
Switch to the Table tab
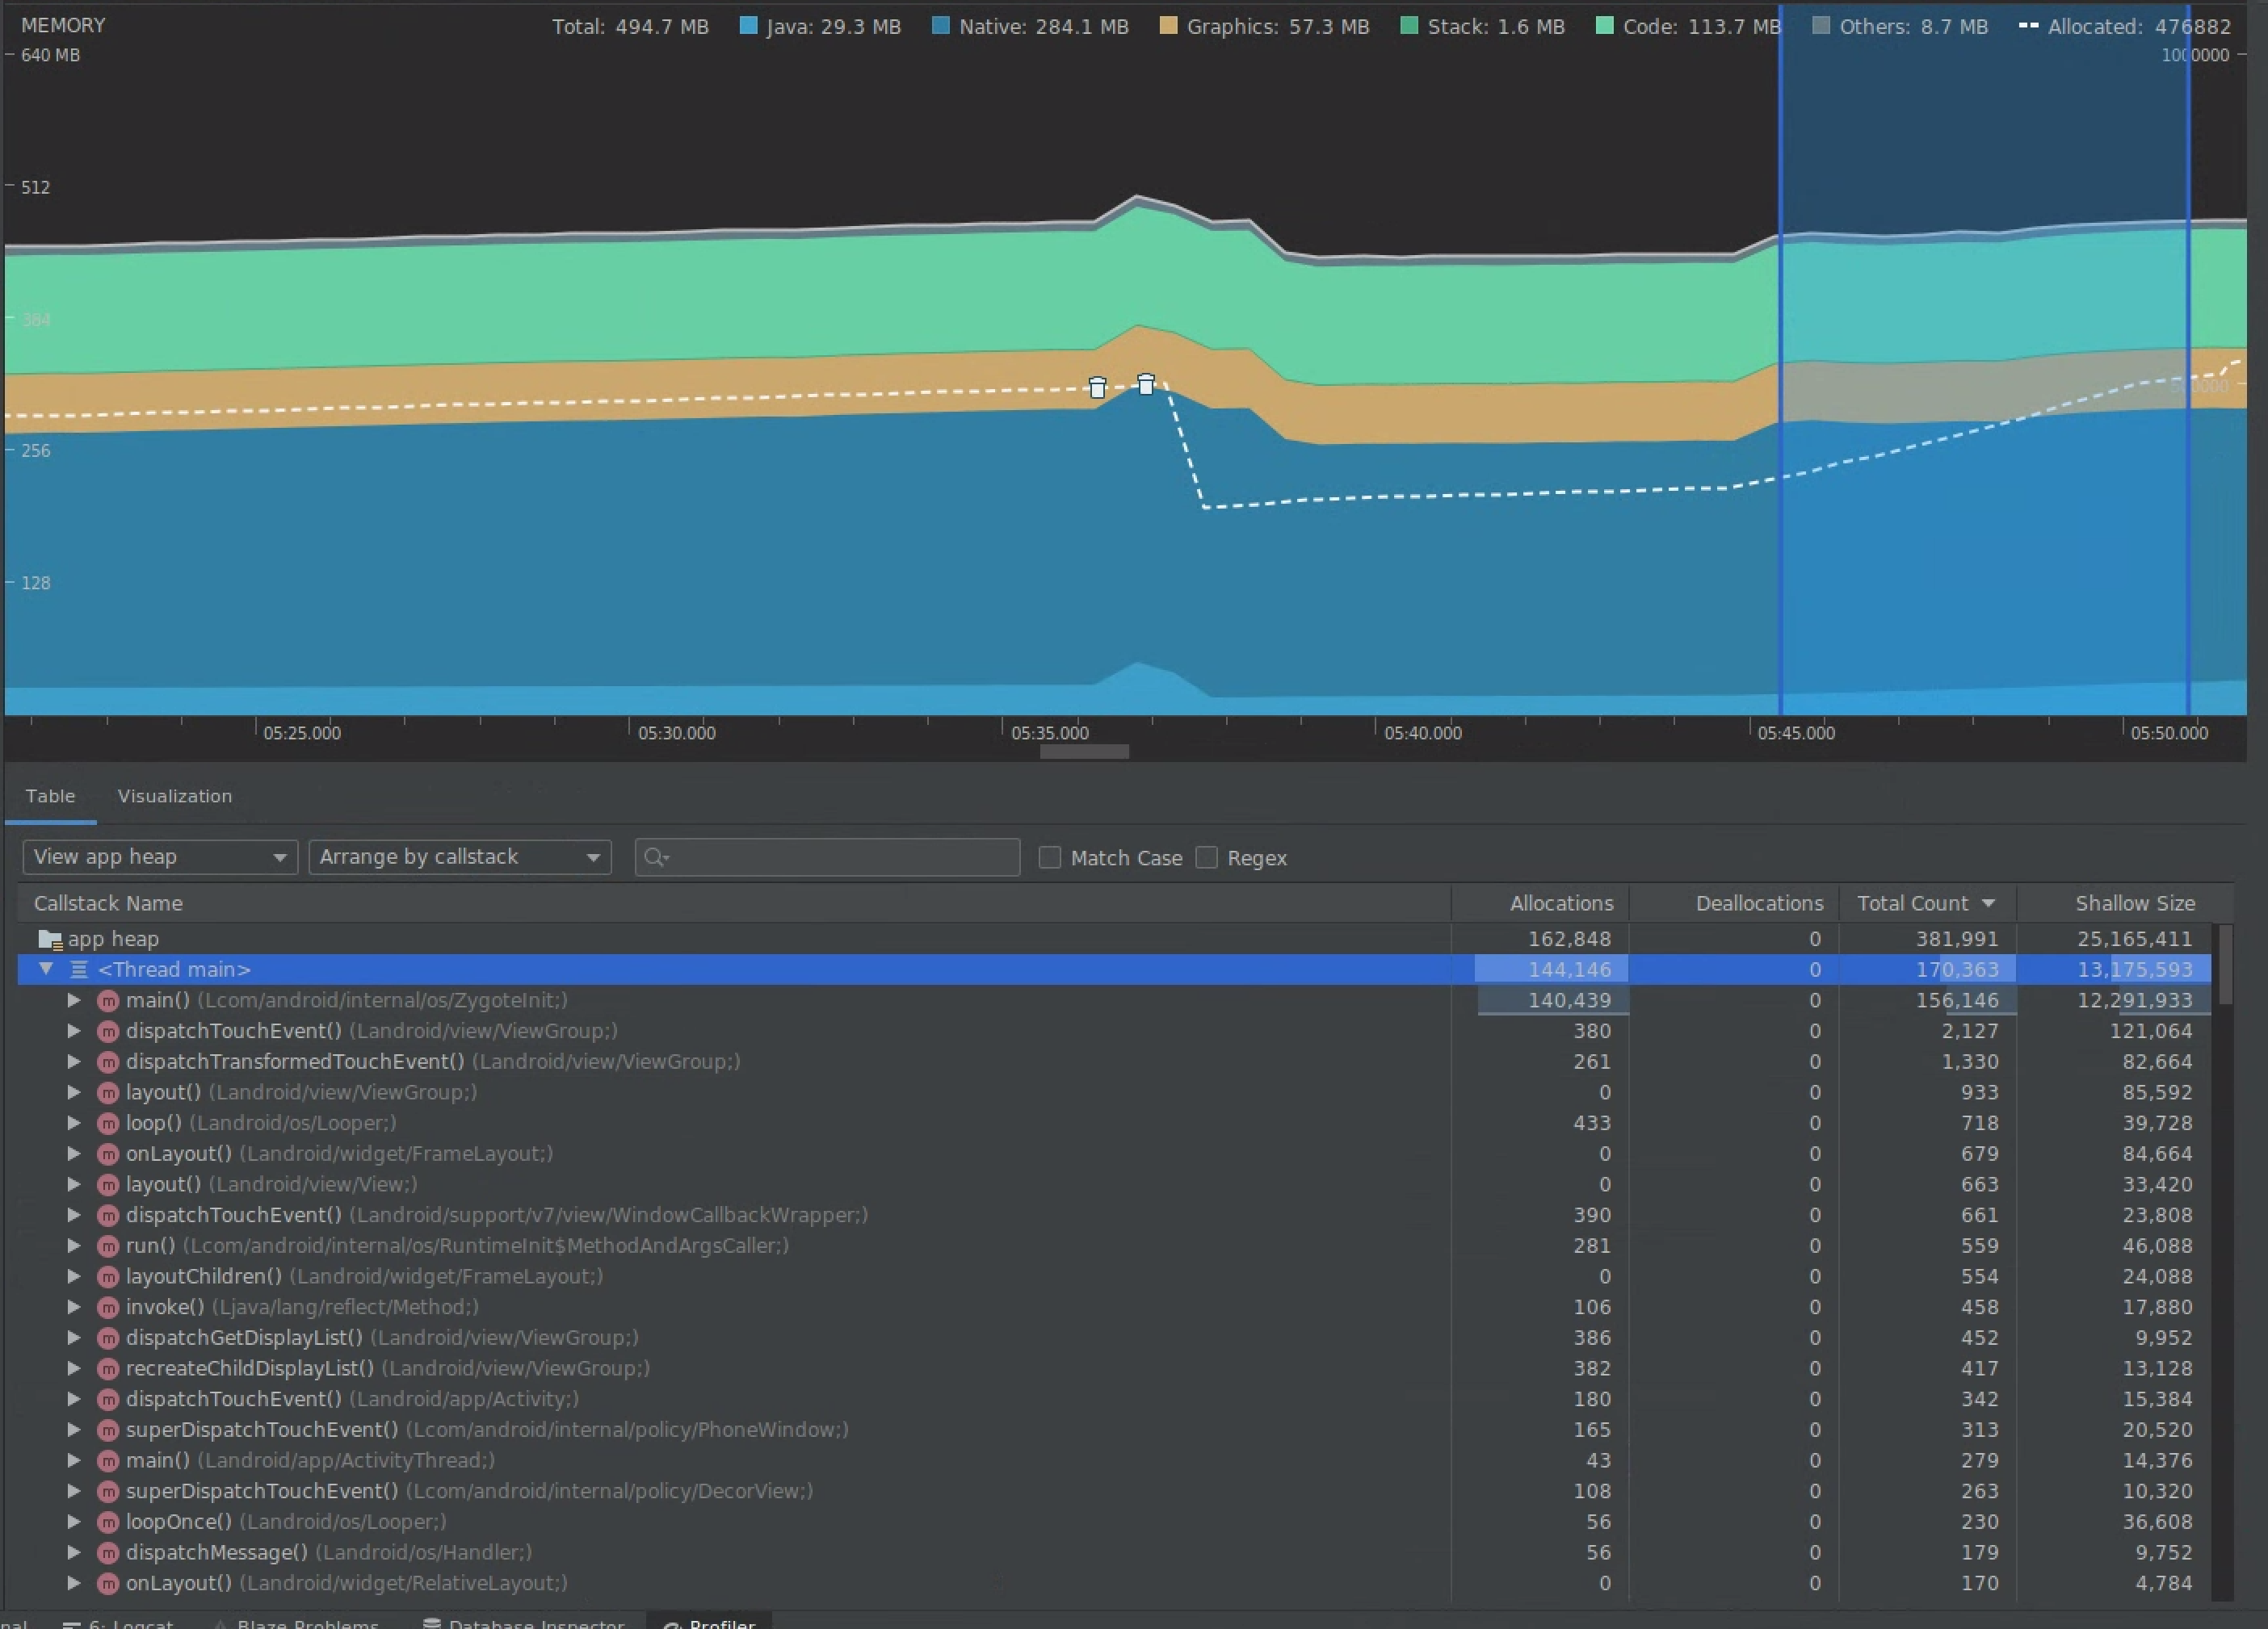(x=49, y=794)
